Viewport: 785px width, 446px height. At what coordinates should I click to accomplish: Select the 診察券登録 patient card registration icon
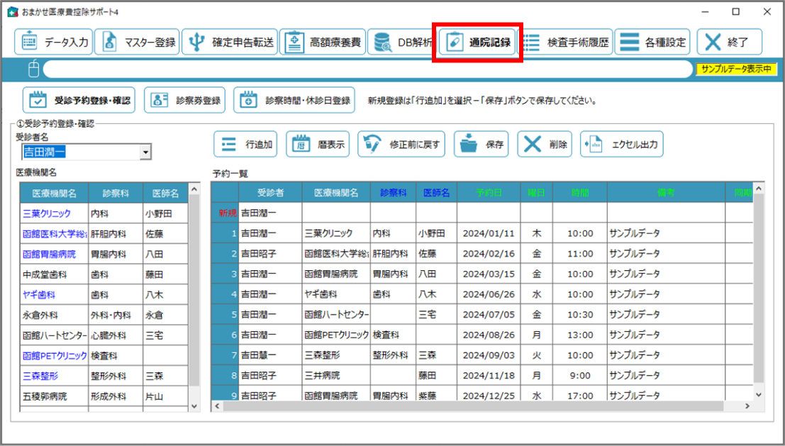[x=183, y=99]
